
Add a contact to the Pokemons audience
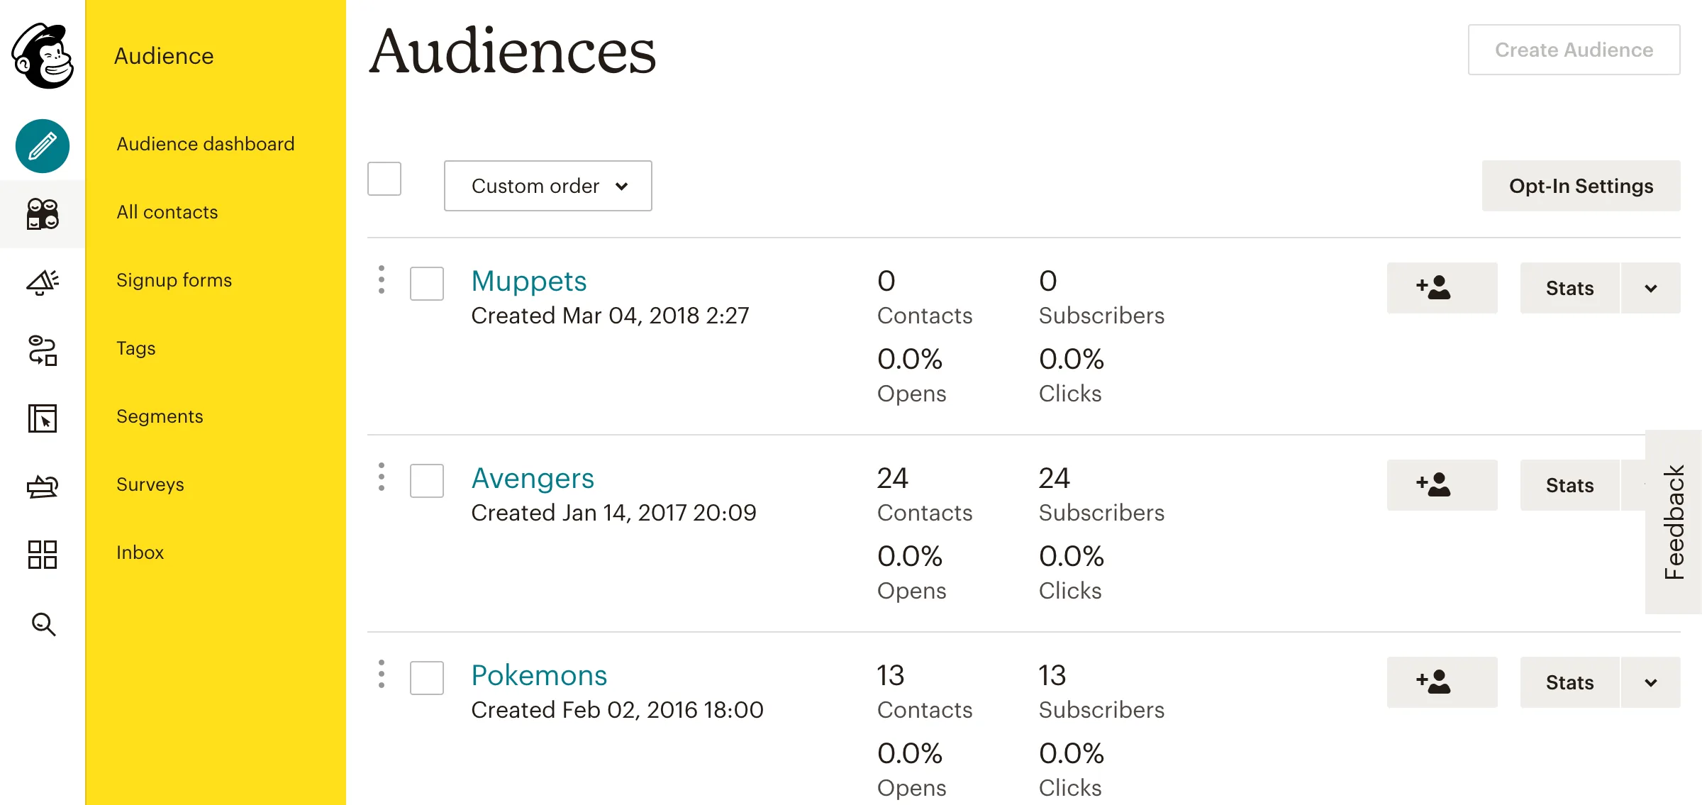coord(1442,682)
